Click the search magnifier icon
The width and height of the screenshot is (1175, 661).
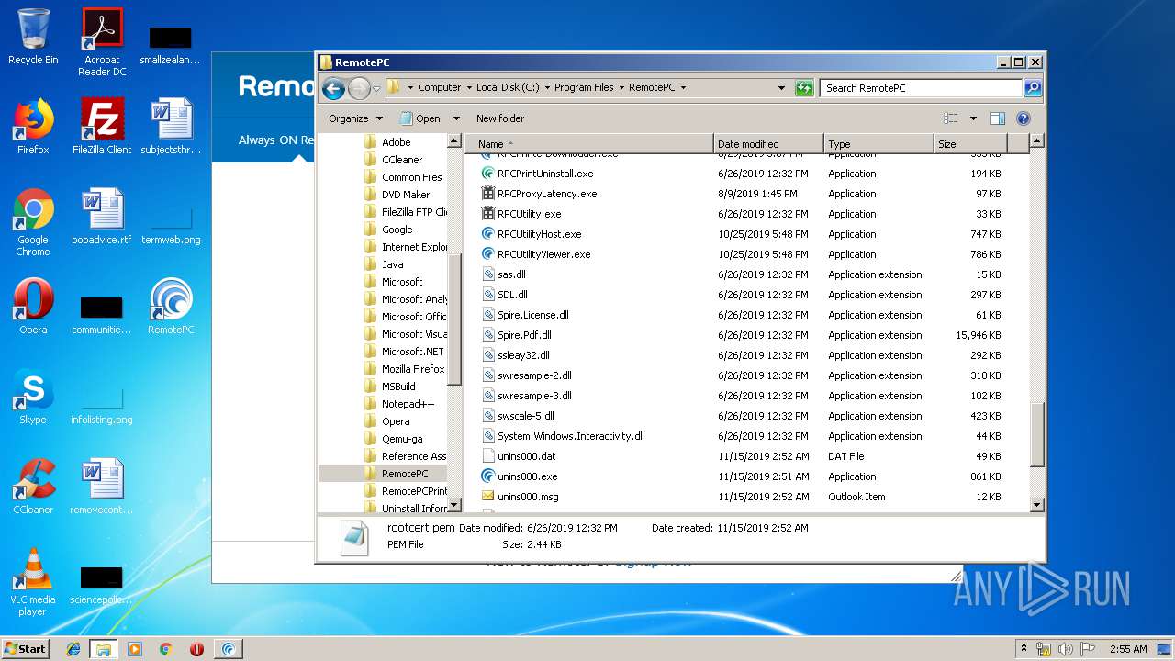pyautogui.click(x=1033, y=88)
